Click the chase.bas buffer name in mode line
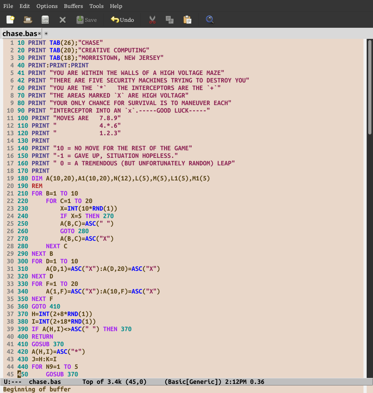Screen dimensions: 373x393 tap(45, 382)
